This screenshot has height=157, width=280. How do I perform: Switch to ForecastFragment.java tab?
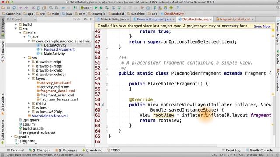pyautogui.click(x=154, y=19)
